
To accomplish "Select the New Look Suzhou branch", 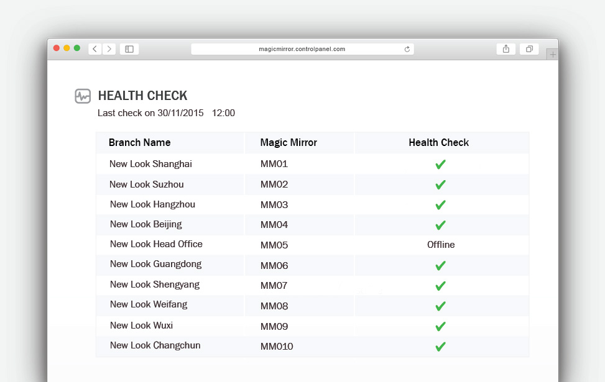I will pyautogui.click(x=146, y=184).
